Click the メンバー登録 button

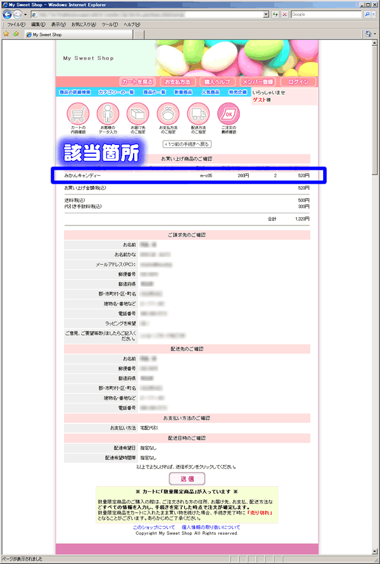[258, 82]
